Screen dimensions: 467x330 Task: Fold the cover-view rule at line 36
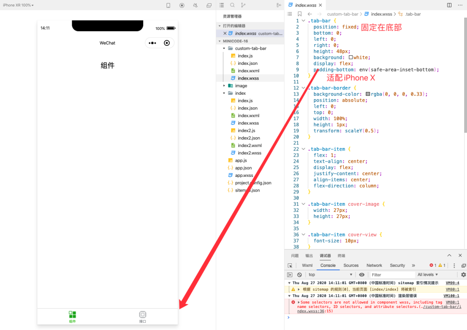(x=304, y=235)
